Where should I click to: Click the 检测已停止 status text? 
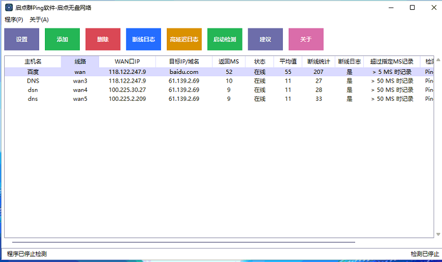[x=425, y=254]
